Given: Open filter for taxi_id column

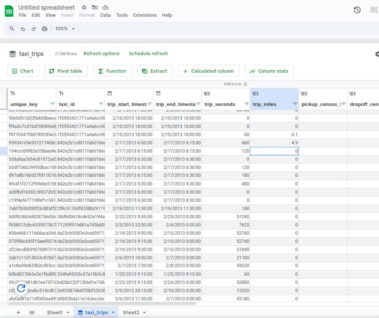Looking at the screenshot, I should [101, 104].
